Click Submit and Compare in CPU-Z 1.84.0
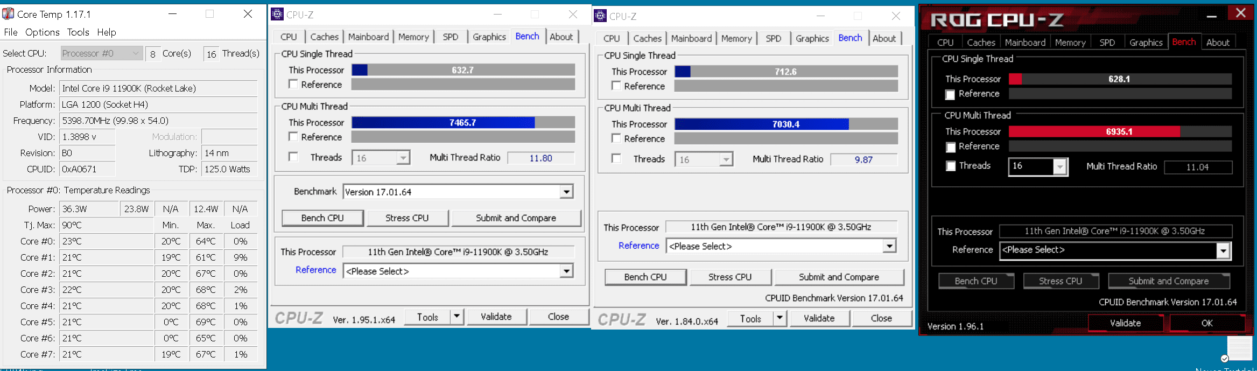The height and width of the screenshot is (371, 1257). (839, 277)
